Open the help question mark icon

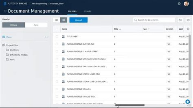coord(179,4)
